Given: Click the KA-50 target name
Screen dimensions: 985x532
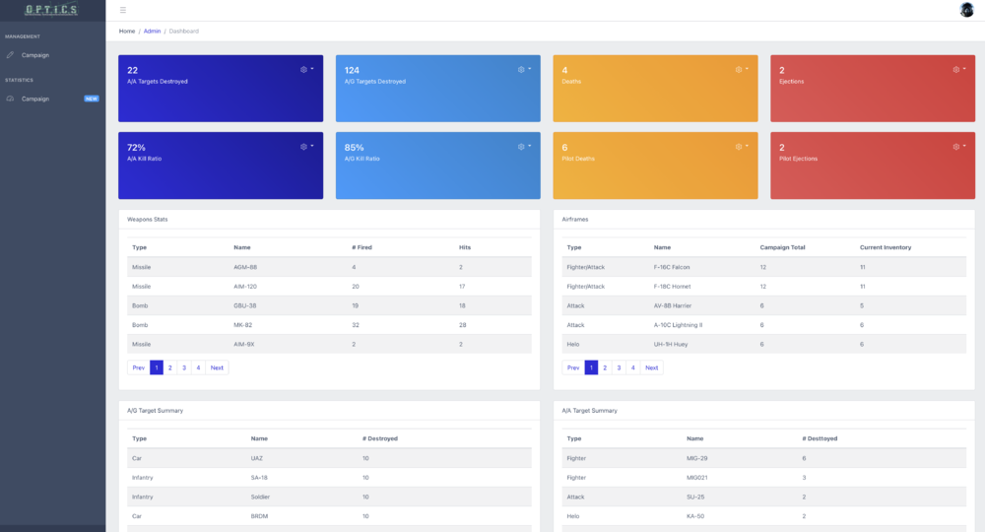Looking at the screenshot, I should pyautogui.click(x=695, y=516).
